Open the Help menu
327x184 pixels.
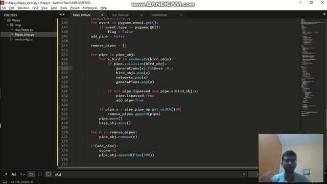pos(104,8)
